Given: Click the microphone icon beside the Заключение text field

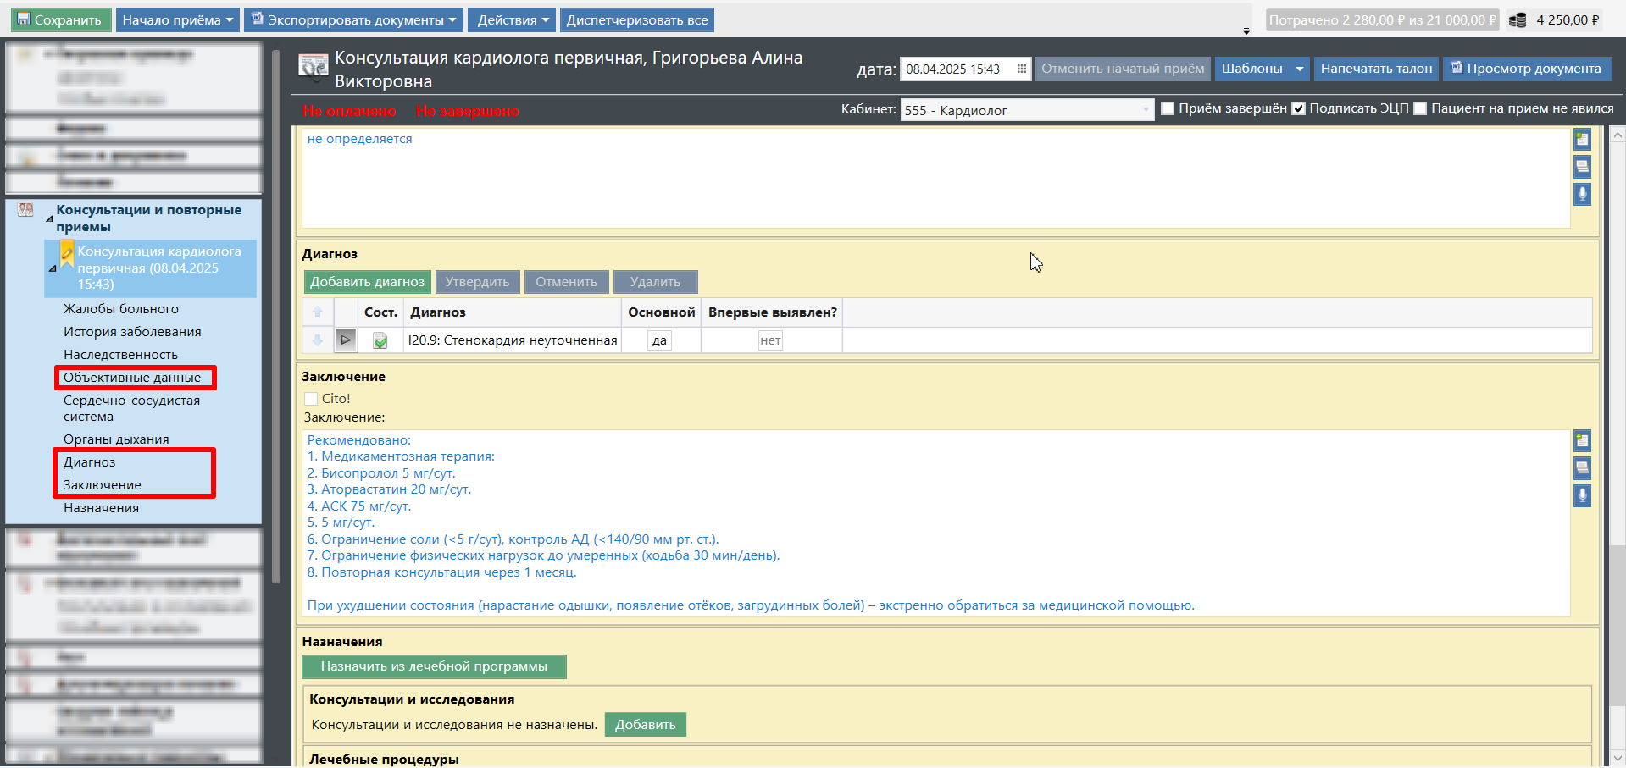Looking at the screenshot, I should coord(1581,495).
